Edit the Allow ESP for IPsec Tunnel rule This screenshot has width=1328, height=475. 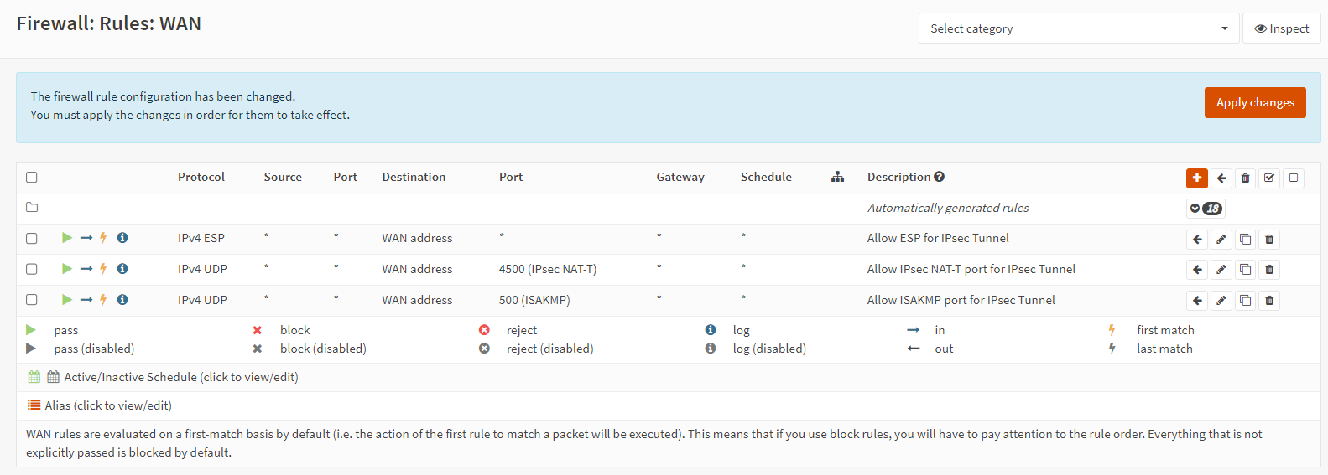(1221, 240)
